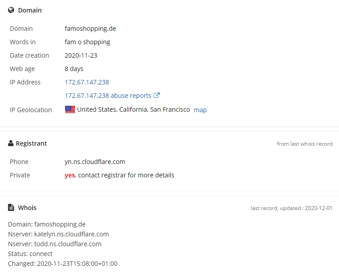Open the map link for IP geolocation

pos(200,110)
